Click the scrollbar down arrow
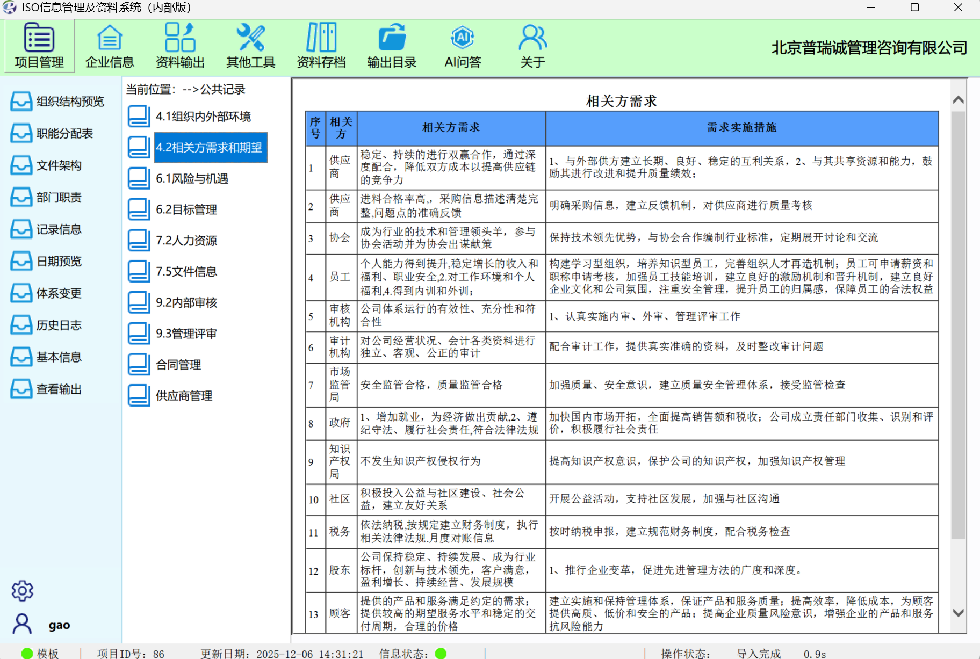The height and width of the screenshot is (659, 980). (958, 613)
